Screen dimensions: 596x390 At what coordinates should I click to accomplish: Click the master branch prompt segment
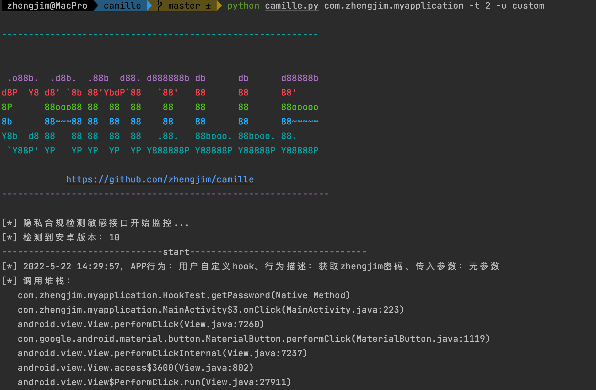pos(184,6)
